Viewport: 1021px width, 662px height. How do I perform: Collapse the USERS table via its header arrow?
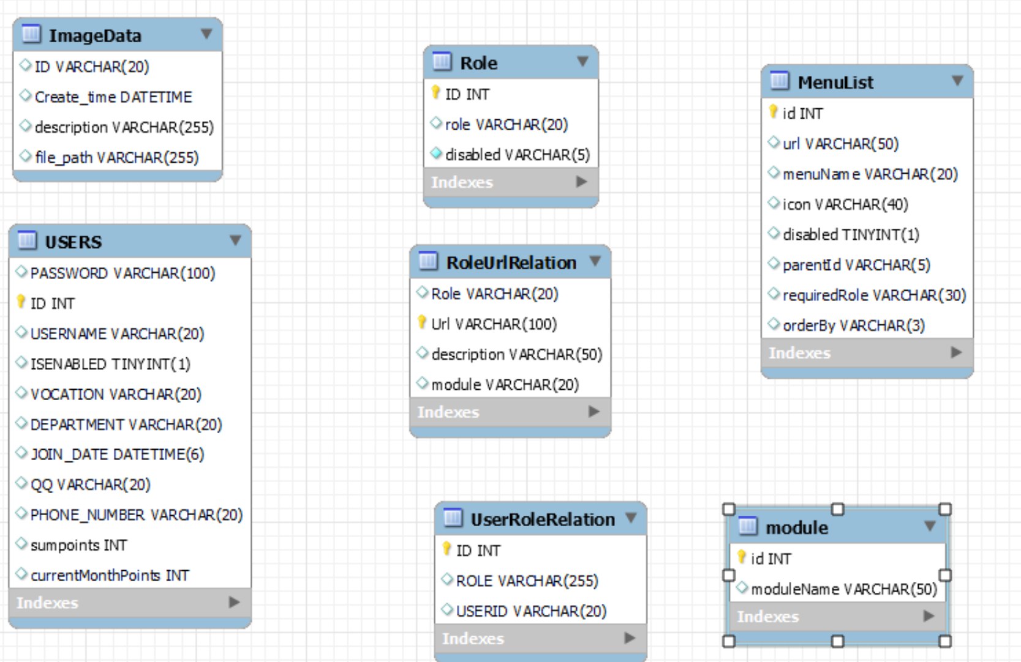point(236,241)
